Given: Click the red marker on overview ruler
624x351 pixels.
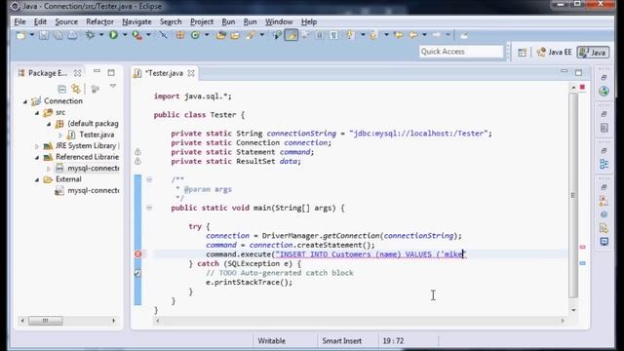Looking at the screenshot, I should 582,247.
